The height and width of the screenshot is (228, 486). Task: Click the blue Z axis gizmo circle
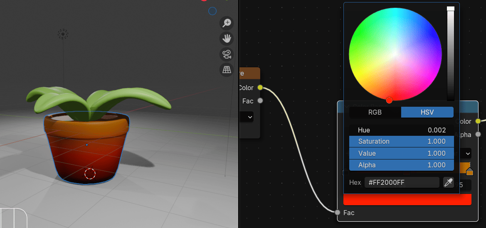212,11
